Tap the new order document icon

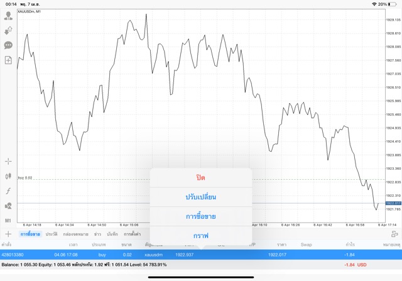pyautogui.click(x=8, y=60)
